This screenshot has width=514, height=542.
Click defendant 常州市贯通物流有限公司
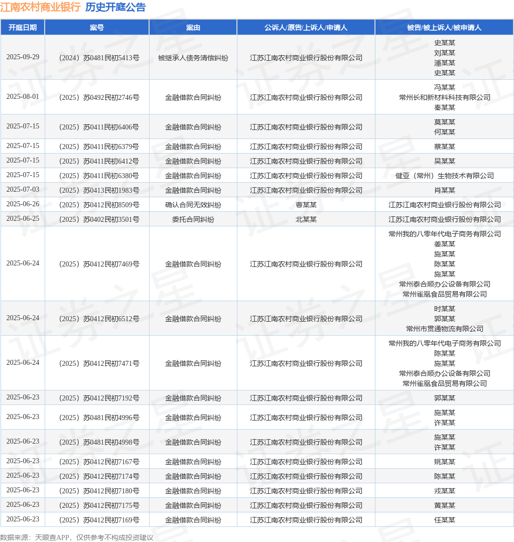click(445, 329)
